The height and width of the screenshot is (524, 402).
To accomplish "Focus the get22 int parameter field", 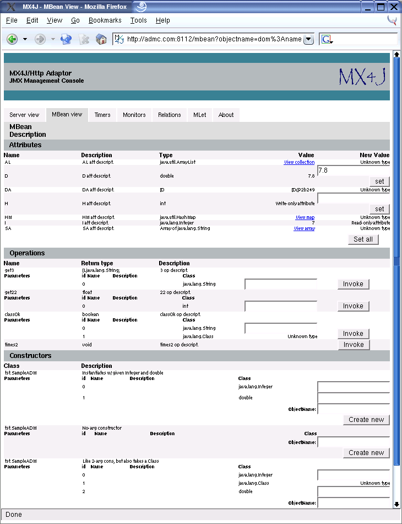I will click(x=281, y=306).
